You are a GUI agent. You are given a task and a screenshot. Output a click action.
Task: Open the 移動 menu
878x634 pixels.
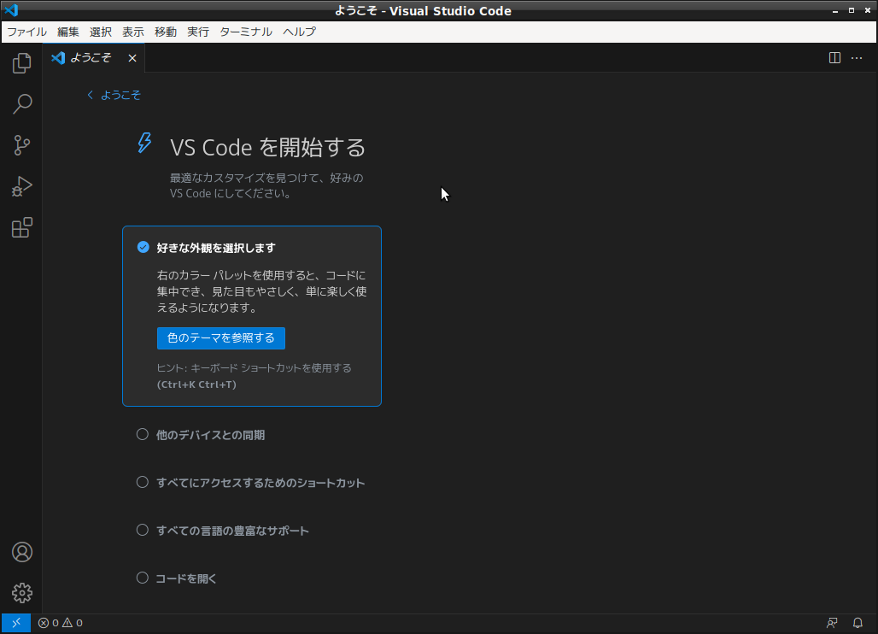click(x=166, y=32)
